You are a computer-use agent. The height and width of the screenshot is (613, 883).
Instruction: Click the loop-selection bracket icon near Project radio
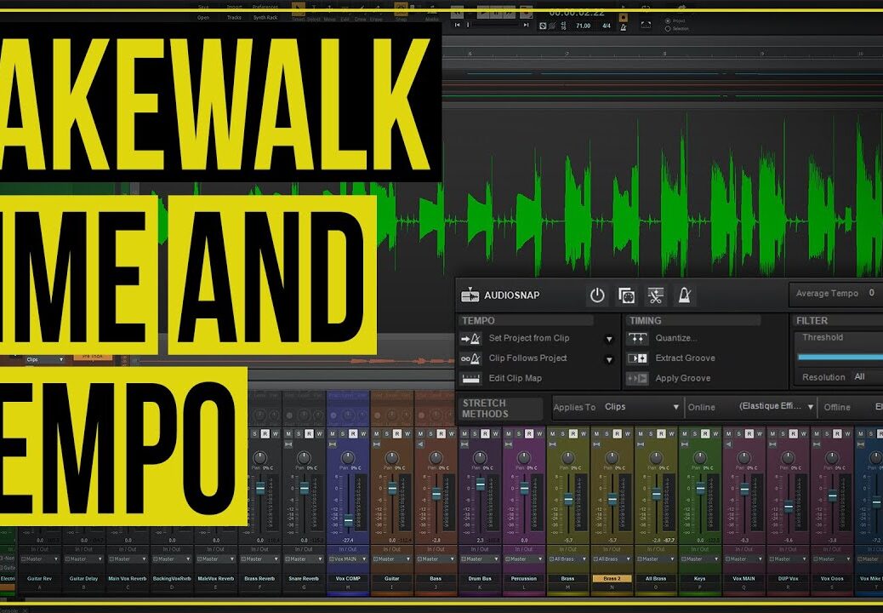tap(646, 25)
